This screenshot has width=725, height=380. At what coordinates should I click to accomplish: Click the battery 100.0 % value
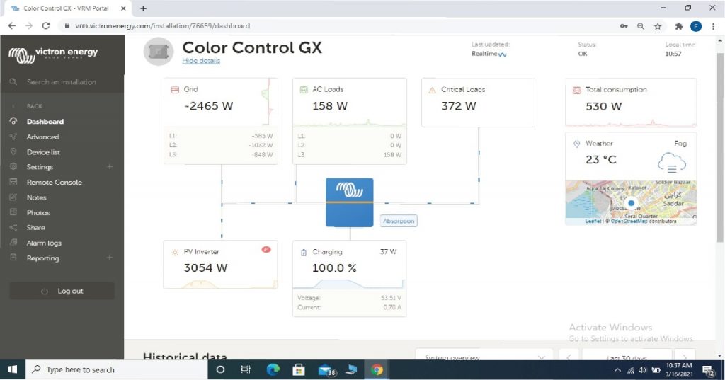point(334,268)
